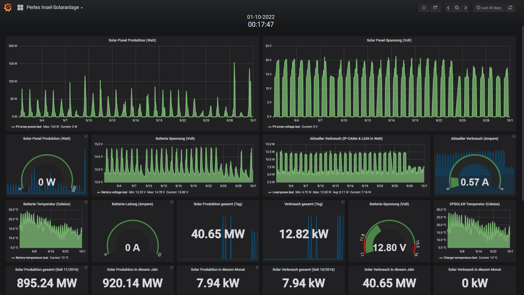Open the Last 30 days time picker
Image resolution: width=524 pixels, height=295 pixels.
point(489,8)
